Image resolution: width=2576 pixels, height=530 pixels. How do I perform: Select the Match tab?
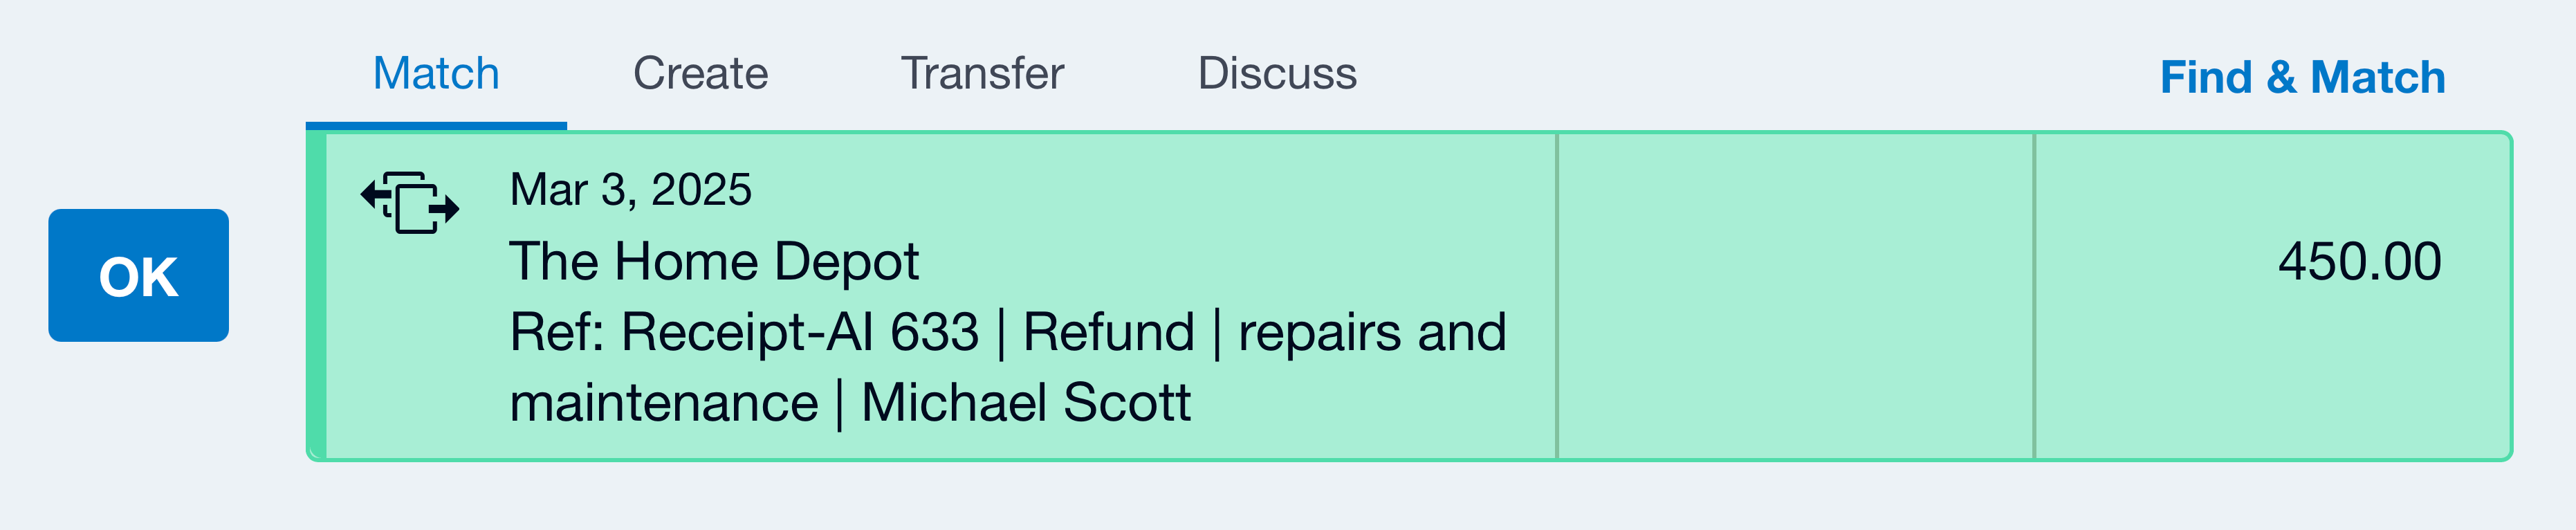(436, 73)
